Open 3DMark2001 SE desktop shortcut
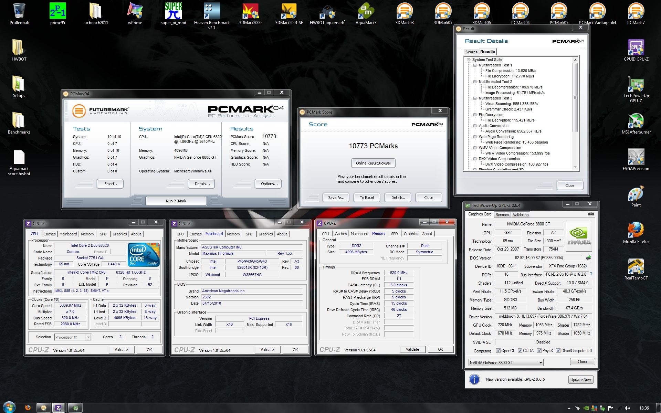Viewport: 661px width, 413px height. [x=289, y=14]
